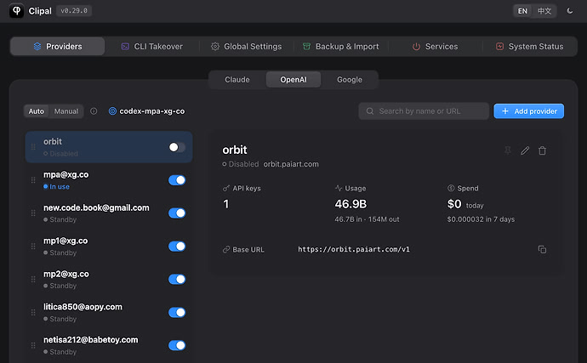Click the Base URL link icon
This screenshot has height=363, width=587.
226,250
